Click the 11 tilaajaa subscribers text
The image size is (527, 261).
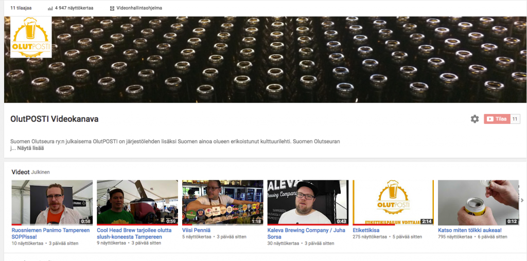tap(21, 8)
